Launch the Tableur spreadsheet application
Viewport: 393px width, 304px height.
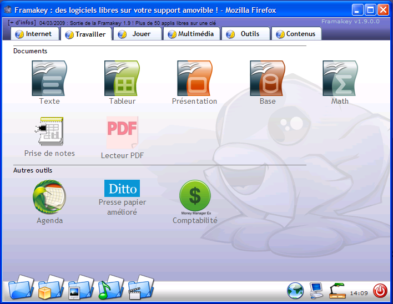tap(122, 78)
